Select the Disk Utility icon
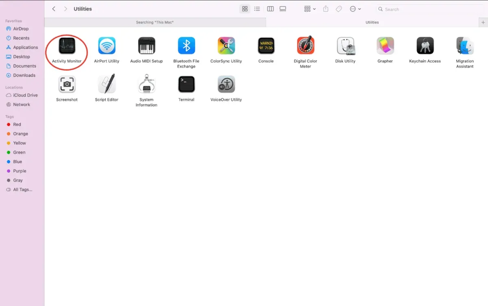This screenshot has width=488, height=306. pos(346,46)
